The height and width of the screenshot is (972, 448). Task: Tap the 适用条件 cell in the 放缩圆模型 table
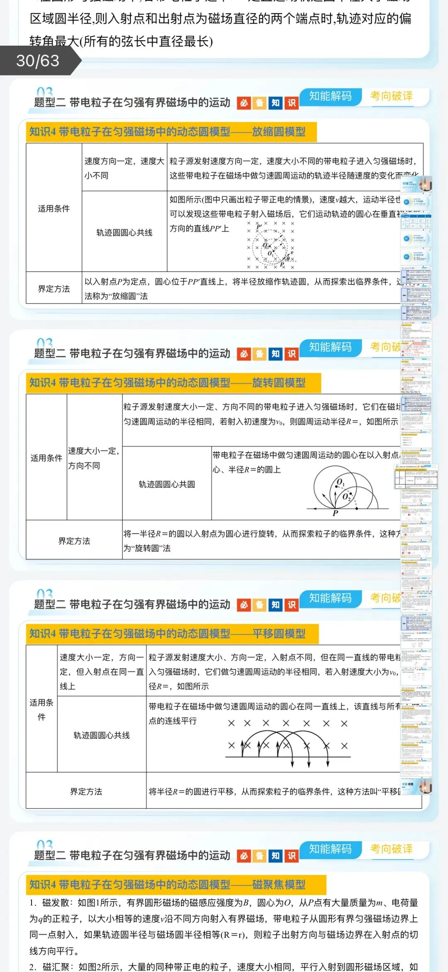click(54, 208)
